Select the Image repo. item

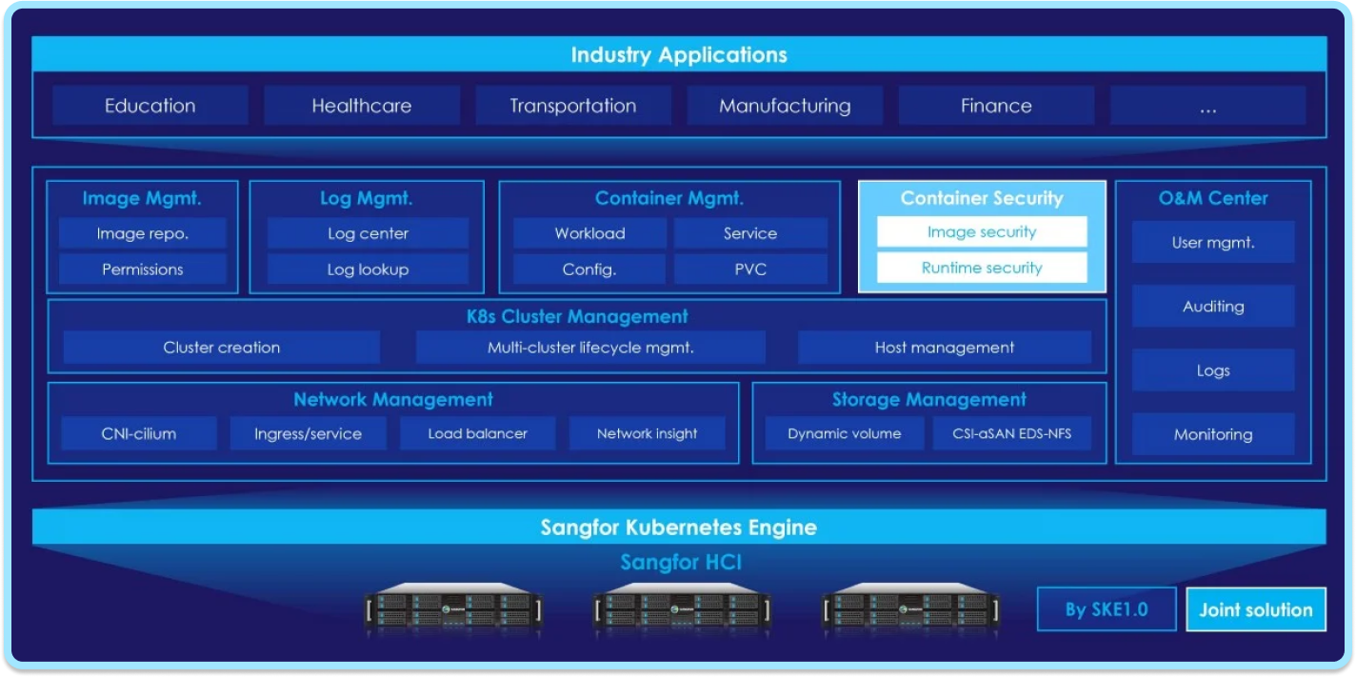click(143, 233)
